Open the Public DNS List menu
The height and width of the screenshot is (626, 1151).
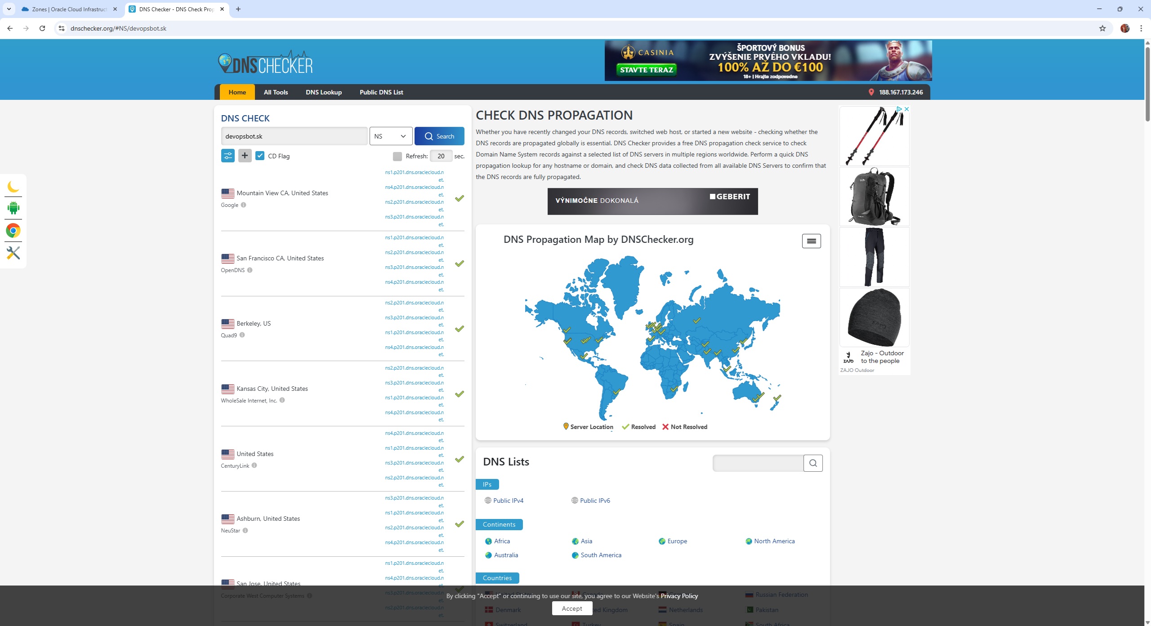[x=381, y=92]
